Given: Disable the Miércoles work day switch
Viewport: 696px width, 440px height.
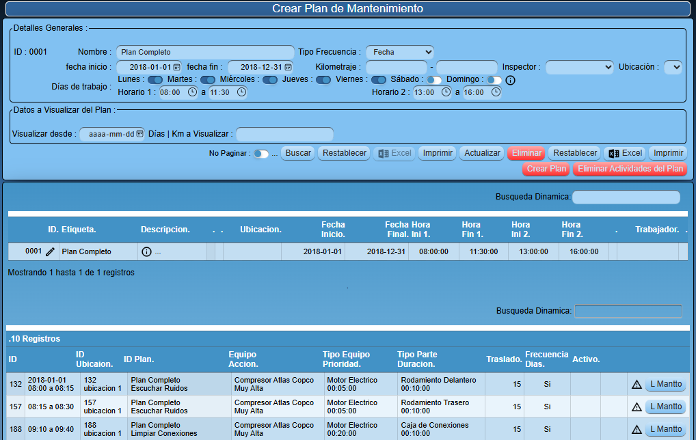Looking at the screenshot, I should click(x=270, y=80).
